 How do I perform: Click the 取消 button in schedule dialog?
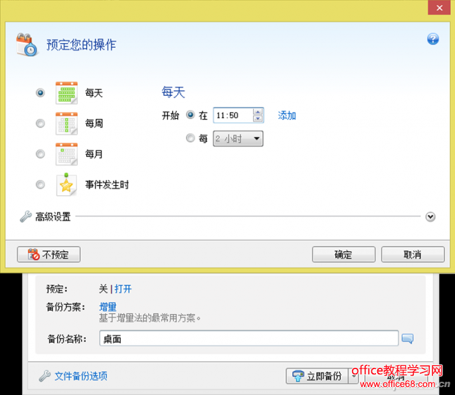[x=412, y=254]
